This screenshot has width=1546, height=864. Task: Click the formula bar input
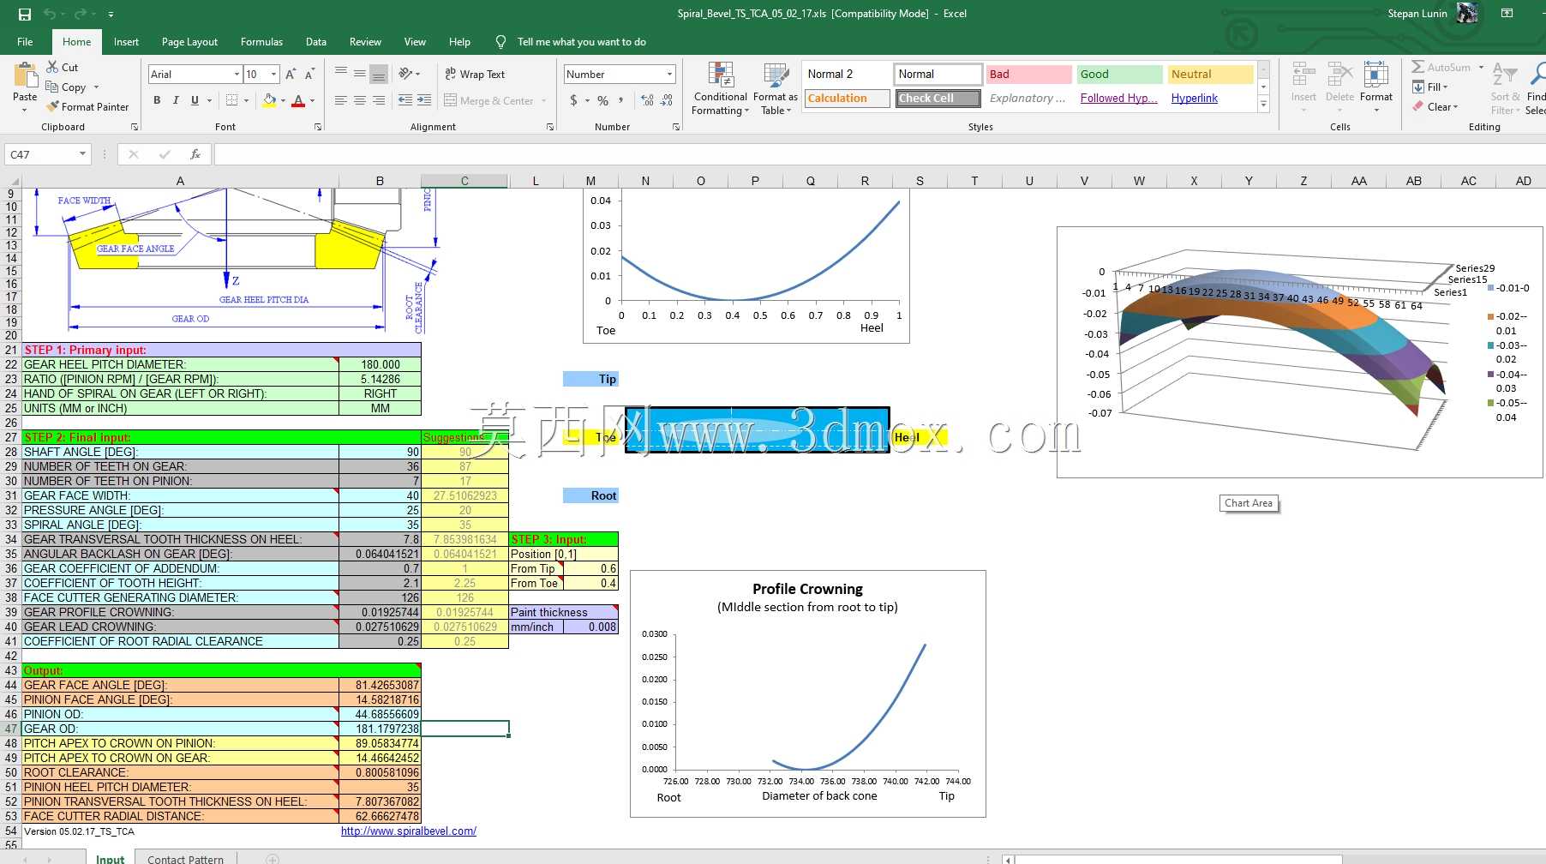[879, 154]
